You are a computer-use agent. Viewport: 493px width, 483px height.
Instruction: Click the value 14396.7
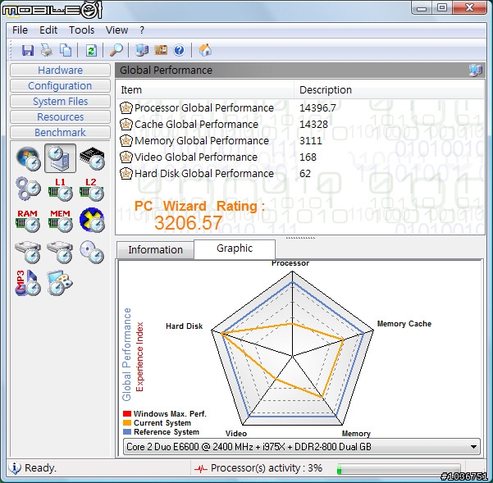(x=317, y=108)
